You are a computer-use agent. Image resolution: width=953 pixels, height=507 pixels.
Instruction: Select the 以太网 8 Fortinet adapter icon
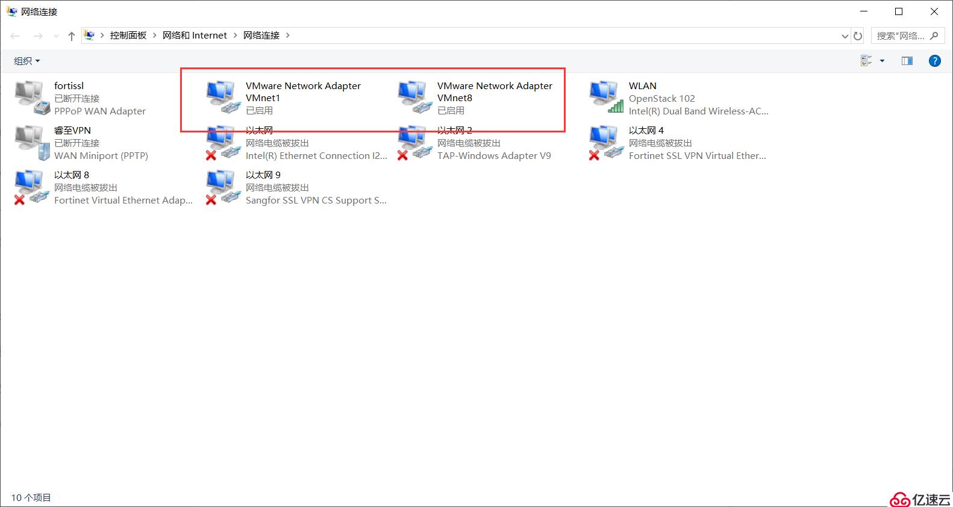point(32,187)
